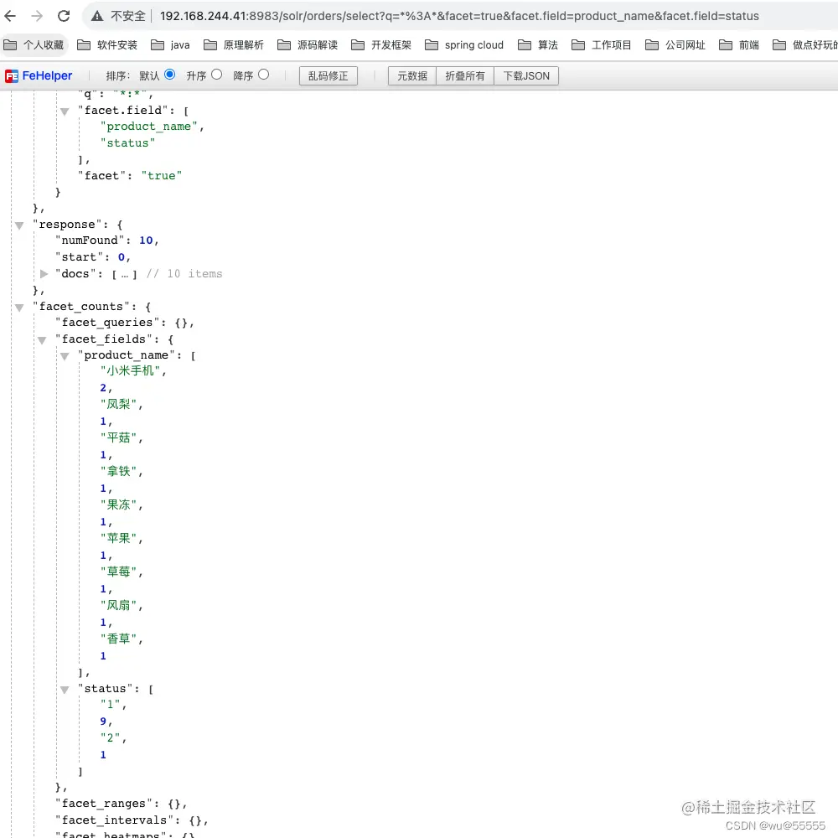Collapse the "facet_counts" object node
Image resolution: width=838 pixels, height=838 pixels.
[19, 308]
